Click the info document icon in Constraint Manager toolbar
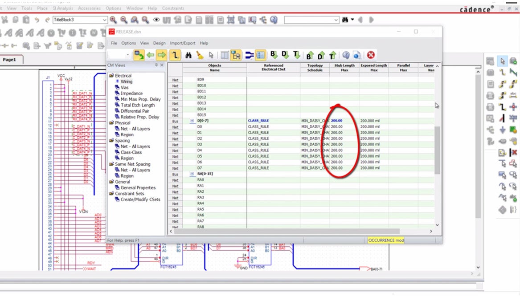Image resolution: width=520 pixels, height=297 pixels. tap(357, 55)
